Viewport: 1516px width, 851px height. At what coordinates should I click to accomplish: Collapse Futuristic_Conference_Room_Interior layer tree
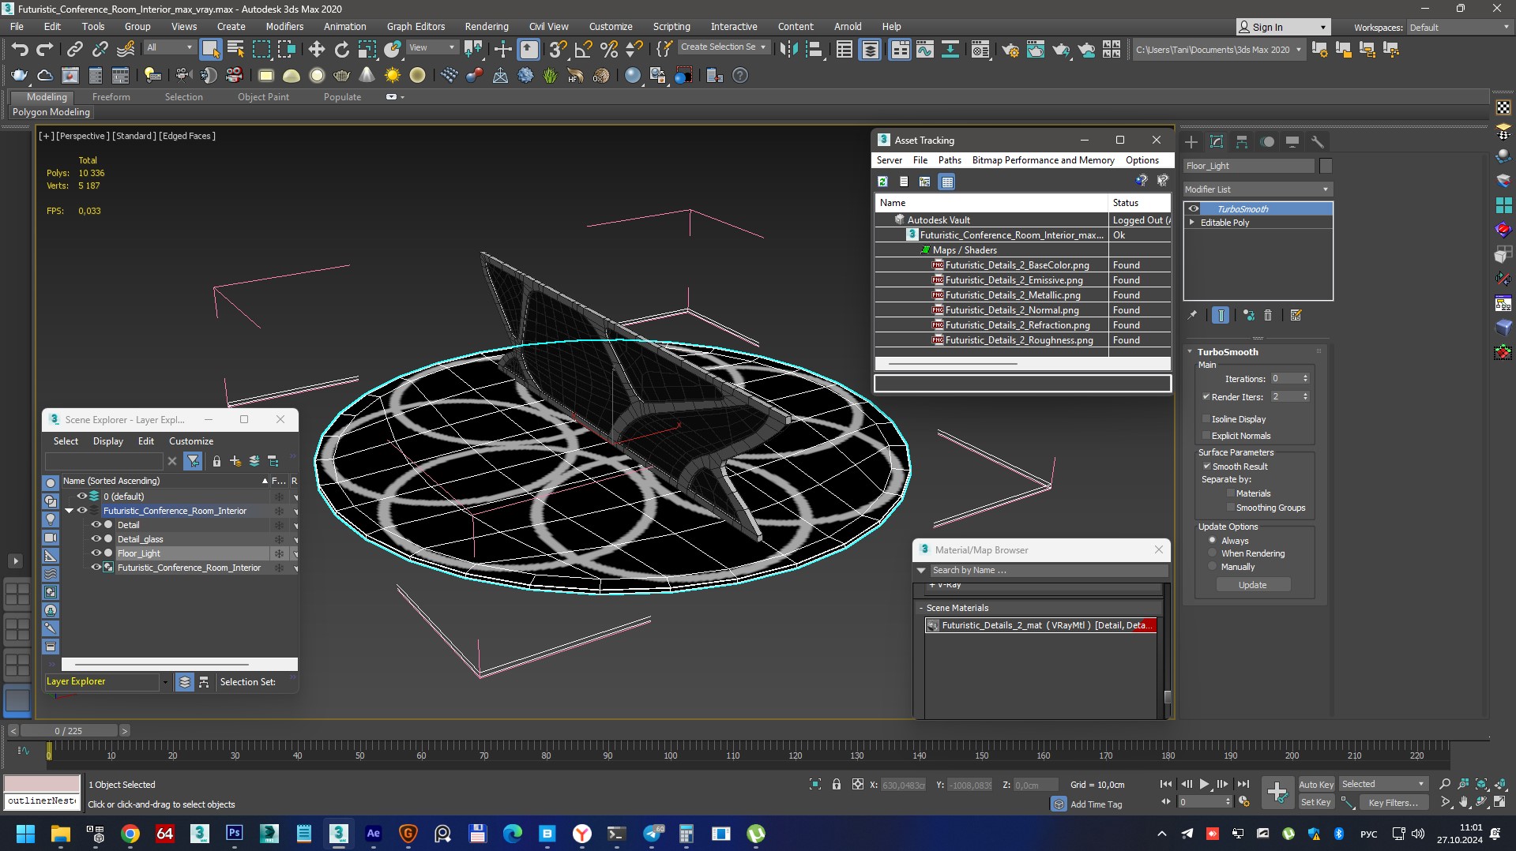click(x=70, y=511)
